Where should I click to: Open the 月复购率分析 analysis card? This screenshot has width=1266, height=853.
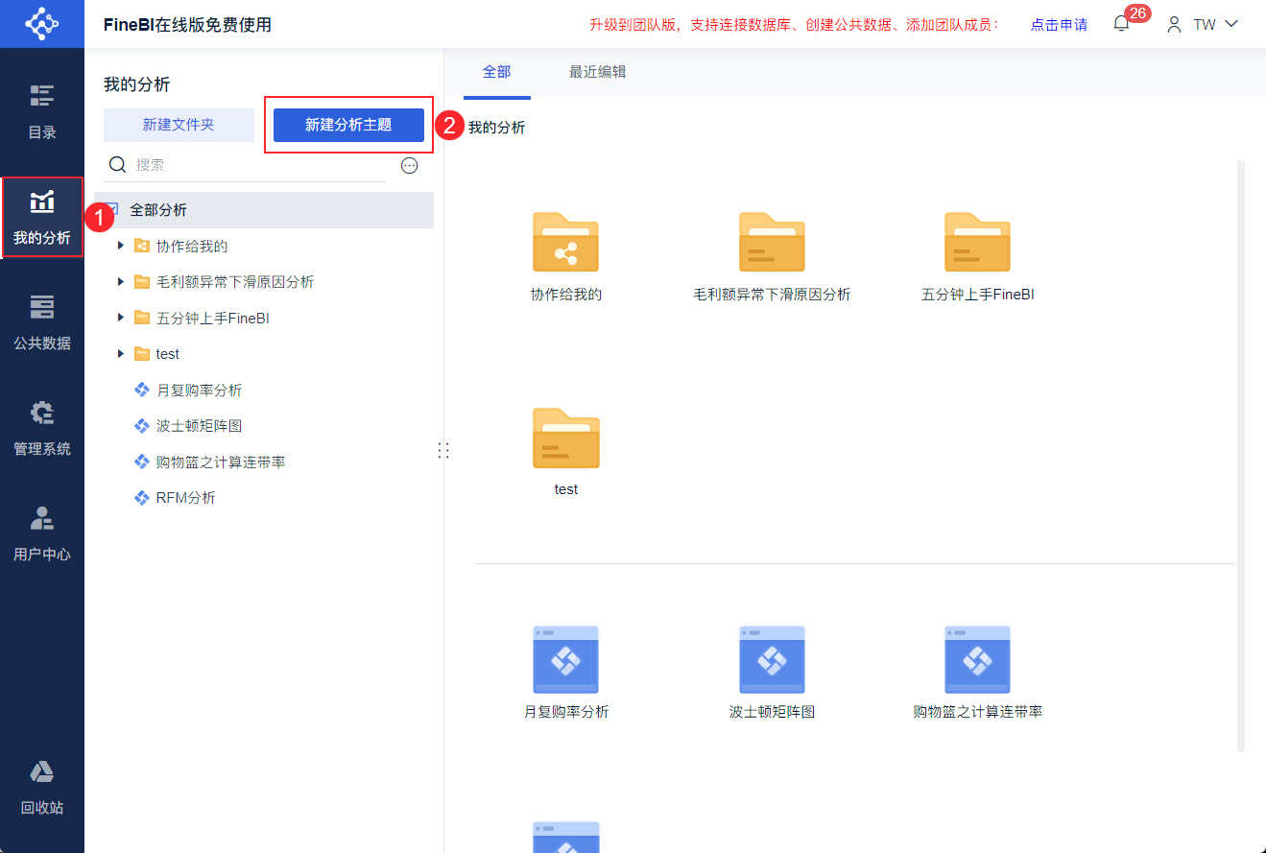pos(566,672)
